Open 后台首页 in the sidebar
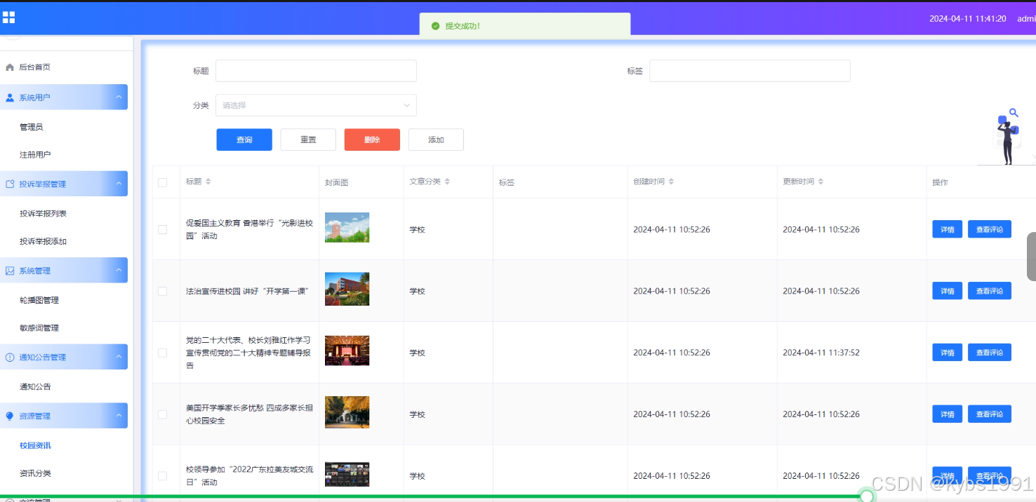Screen dimensions: 1036x502 pyautogui.click(x=34, y=67)
